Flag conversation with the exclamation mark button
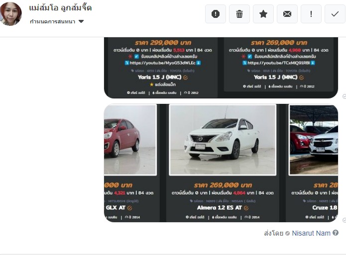The height and width of the screenshot is (255, 346). [x=311, y=14]
